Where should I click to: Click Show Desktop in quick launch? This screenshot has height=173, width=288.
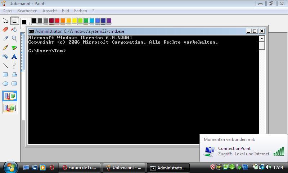tap(26, 168)
